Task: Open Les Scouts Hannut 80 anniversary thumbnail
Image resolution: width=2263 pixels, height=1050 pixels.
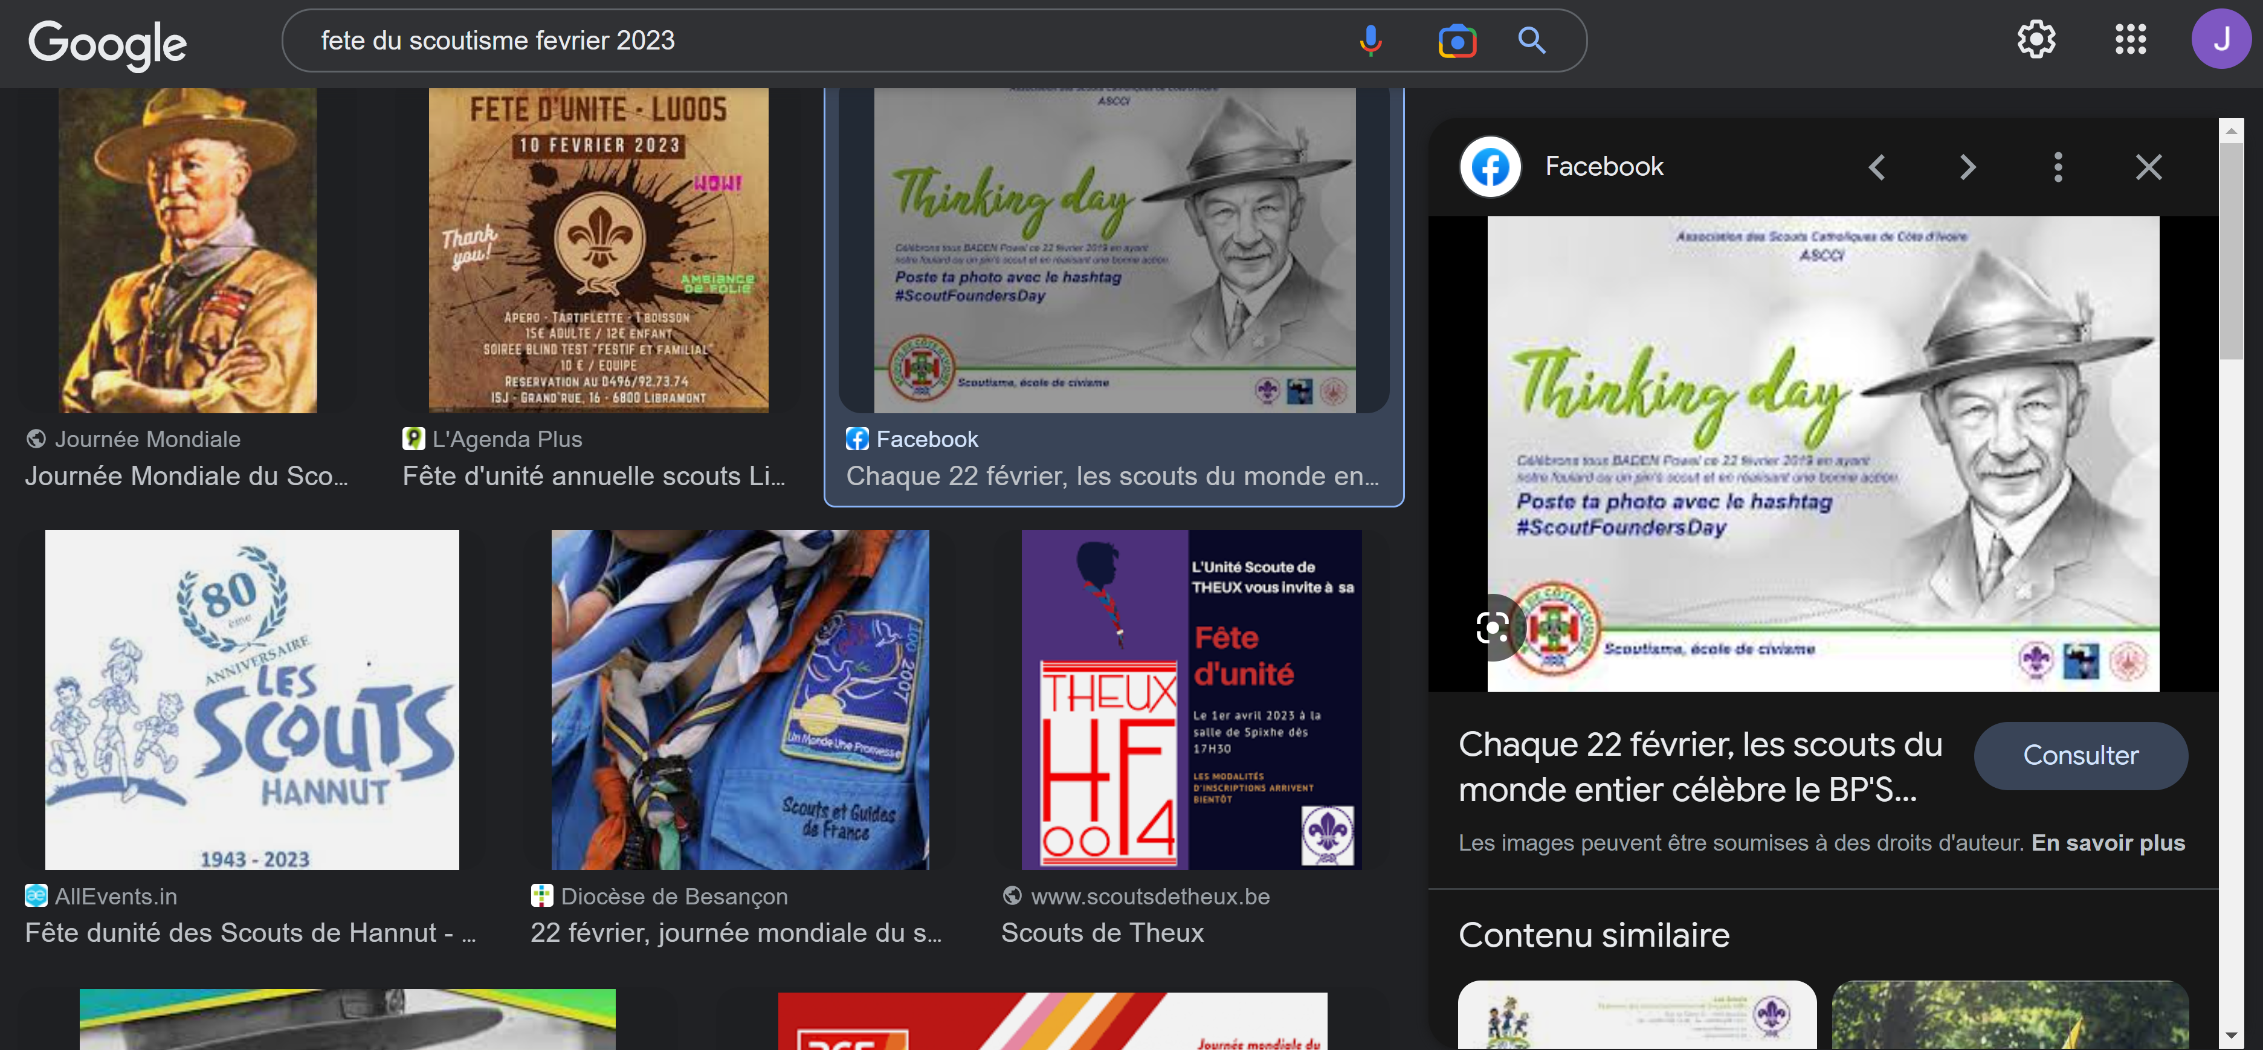Action: pos(252,700)
